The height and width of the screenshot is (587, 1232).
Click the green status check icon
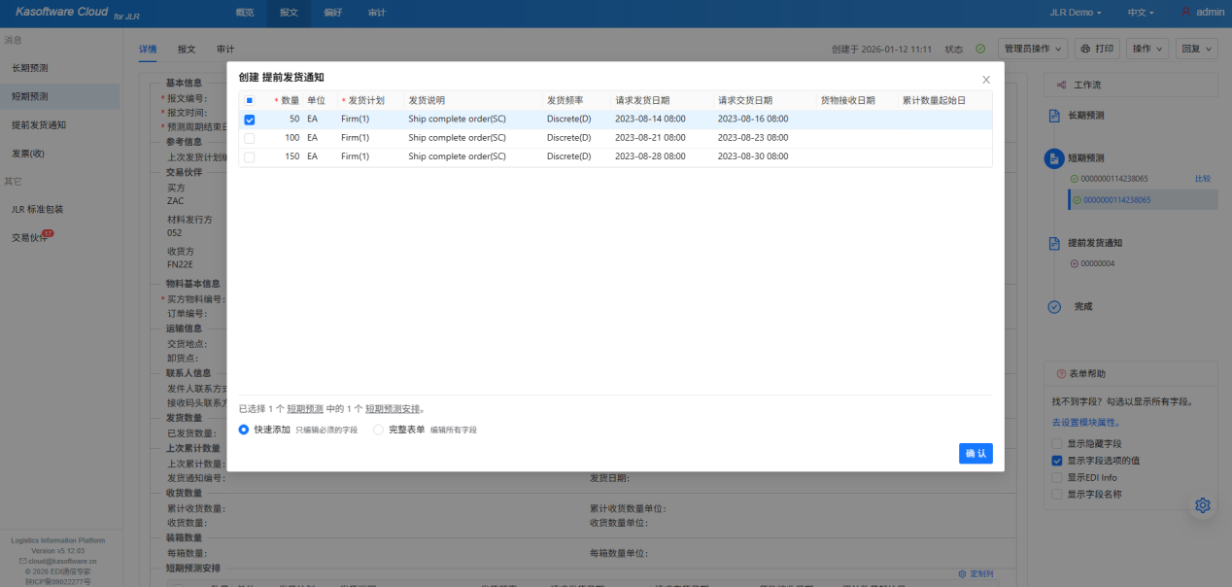click(x=980, y=49)
